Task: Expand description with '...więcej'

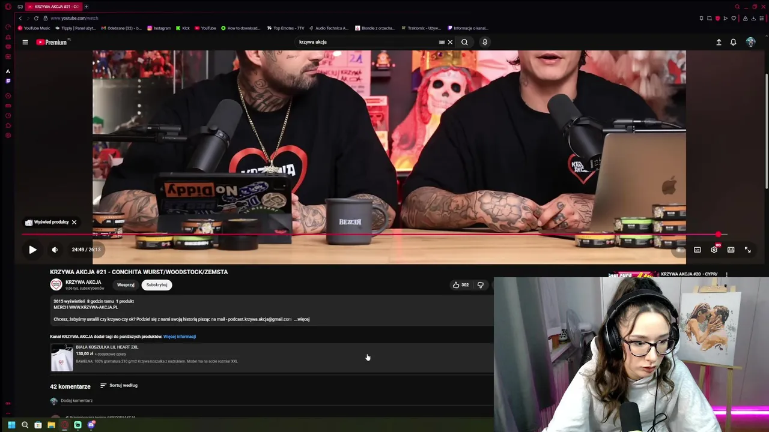Action: click(x=302, y=319)
